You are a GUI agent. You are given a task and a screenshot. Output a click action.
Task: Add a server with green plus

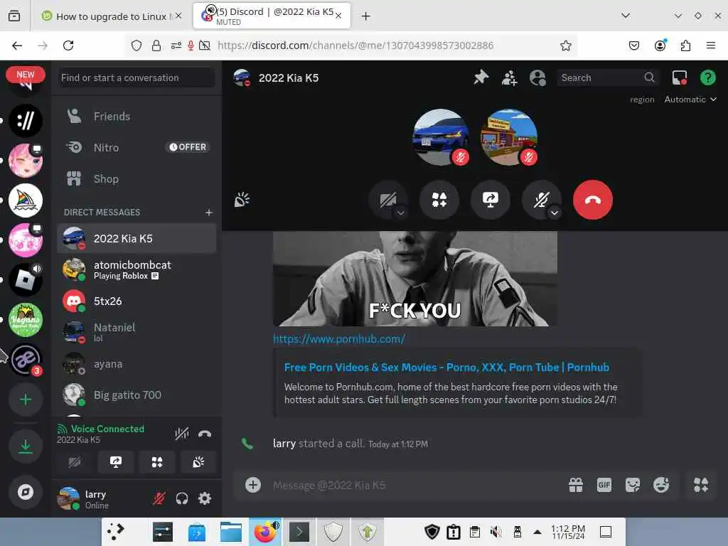(x=26, y=400)
